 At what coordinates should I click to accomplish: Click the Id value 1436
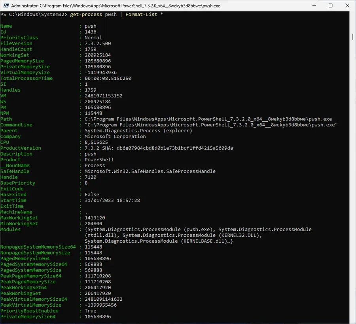click(90, 32)
